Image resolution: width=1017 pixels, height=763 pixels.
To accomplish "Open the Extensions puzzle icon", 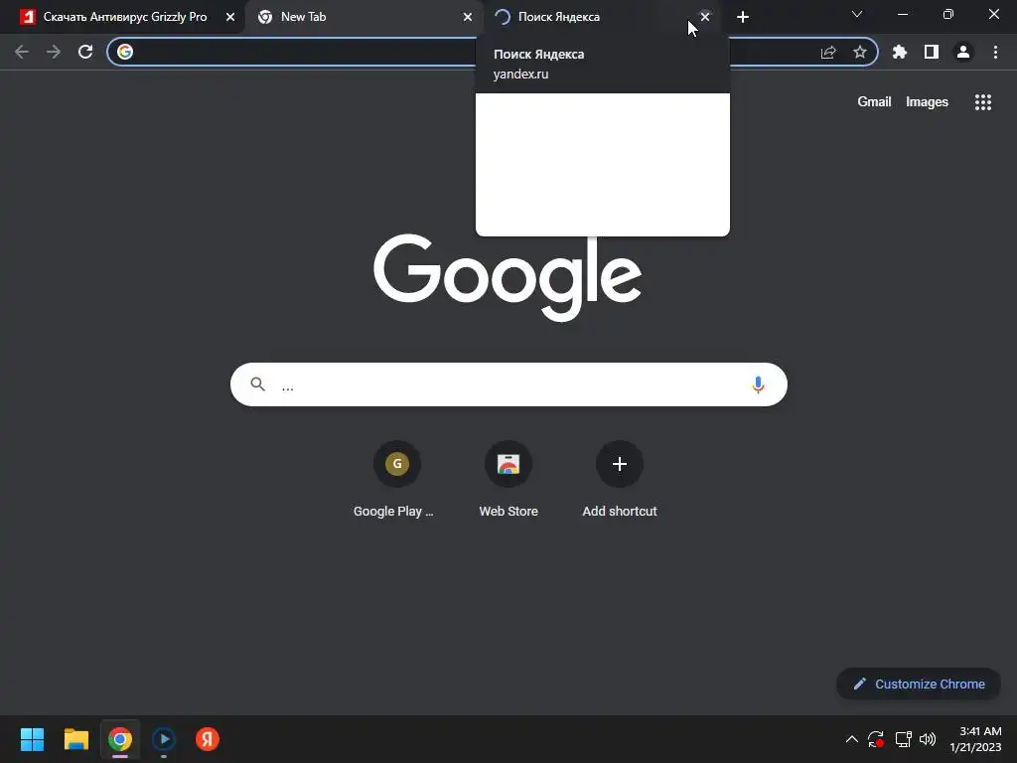I will click(x=900, y=52).
